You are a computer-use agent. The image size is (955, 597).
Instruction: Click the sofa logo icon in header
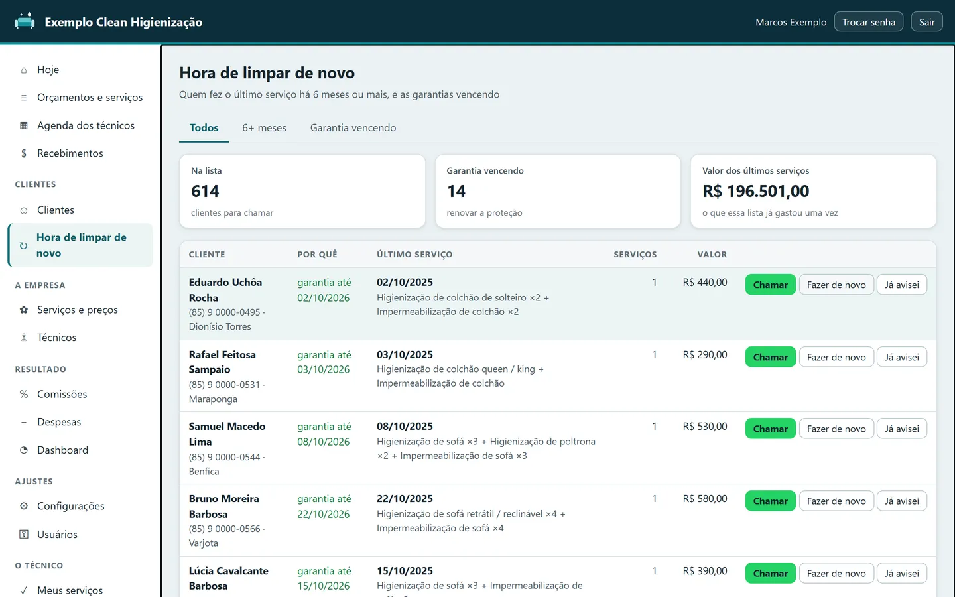pyautogui.click(x=25, y=21)
